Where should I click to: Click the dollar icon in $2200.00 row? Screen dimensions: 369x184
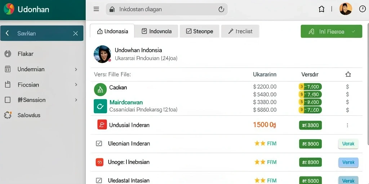click(347, 87)
